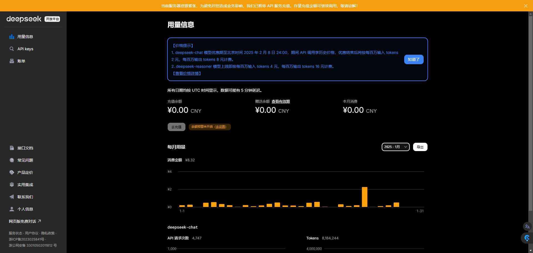The image size is (533, 253).
Task: Click the 联系我们 megaphone icon
Action: click(x=12, y=197)
